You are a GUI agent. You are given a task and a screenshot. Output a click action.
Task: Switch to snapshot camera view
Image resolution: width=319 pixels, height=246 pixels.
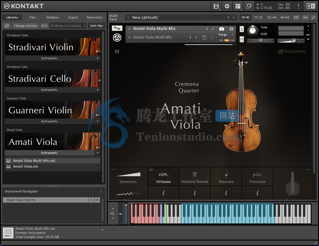click(x=222, y=29)
